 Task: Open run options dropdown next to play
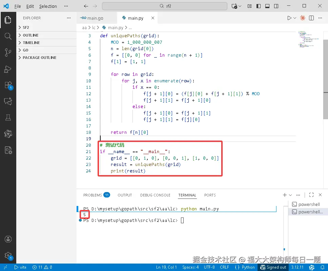(x=295, y=18)
